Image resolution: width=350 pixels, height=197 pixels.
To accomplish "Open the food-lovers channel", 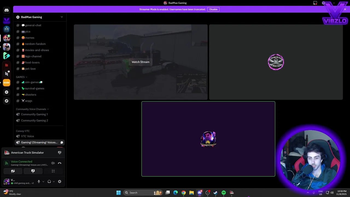I will (39, 62).
